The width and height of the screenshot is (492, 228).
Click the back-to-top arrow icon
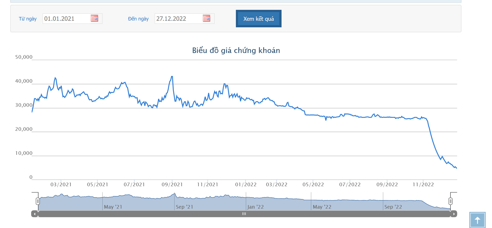[477, 220]
